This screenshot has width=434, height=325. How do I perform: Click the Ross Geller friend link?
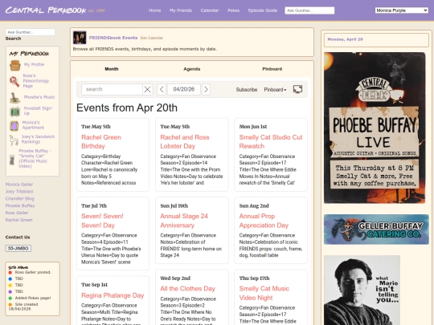(17, 213)
